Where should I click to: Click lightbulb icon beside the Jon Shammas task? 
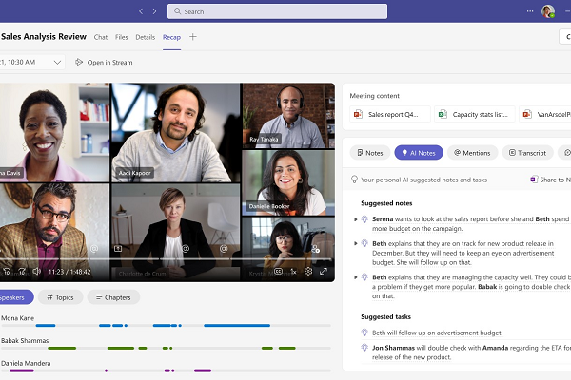click(x=364, y=348)
